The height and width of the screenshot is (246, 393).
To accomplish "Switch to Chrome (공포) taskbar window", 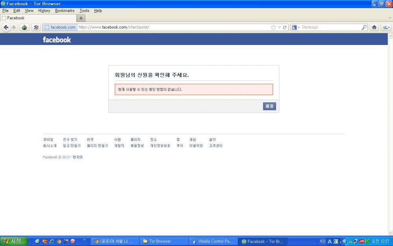I will coord(114,241).
